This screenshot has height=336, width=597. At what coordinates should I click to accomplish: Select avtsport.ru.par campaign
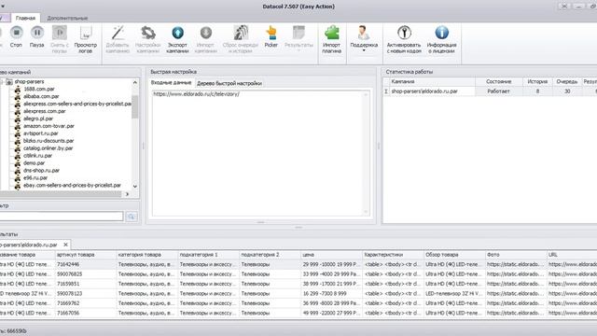tap(41, 133)
